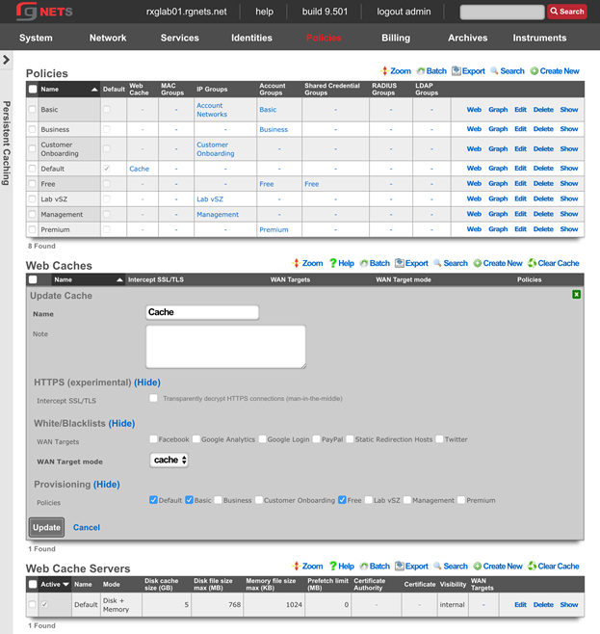
Task: Click Clear Cache in Web Caches toolbar
Action: pos(533,263)
